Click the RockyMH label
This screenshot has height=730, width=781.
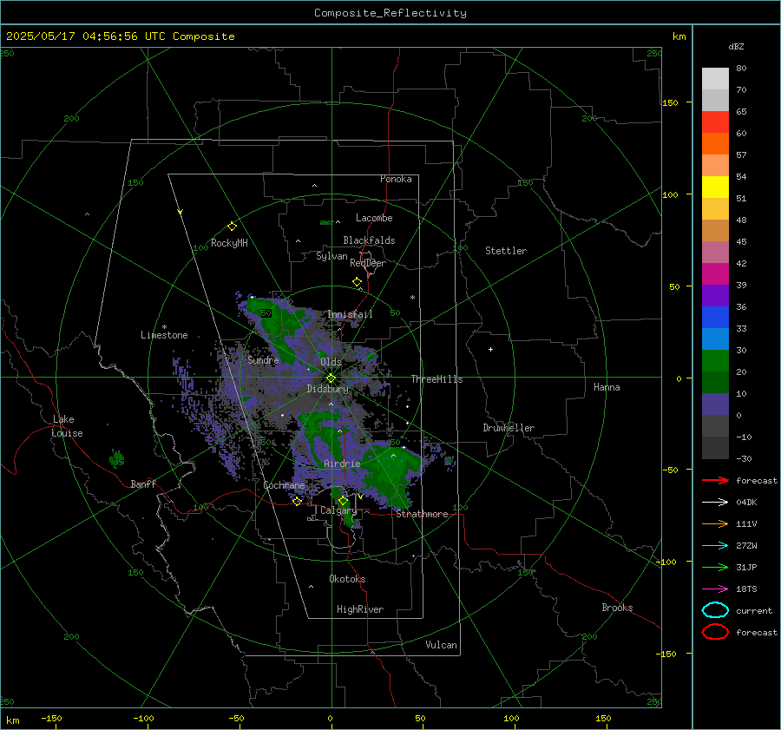tap(229, 243)
